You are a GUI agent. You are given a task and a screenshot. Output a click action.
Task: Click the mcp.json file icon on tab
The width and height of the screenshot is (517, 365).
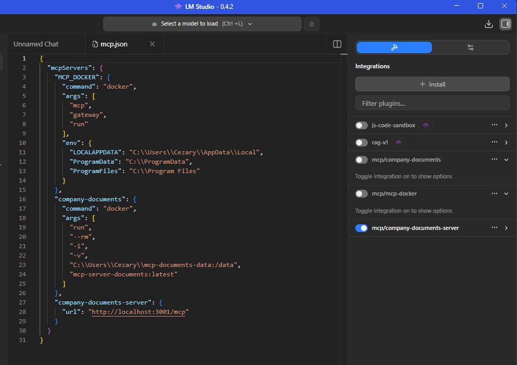click(95, 44)
